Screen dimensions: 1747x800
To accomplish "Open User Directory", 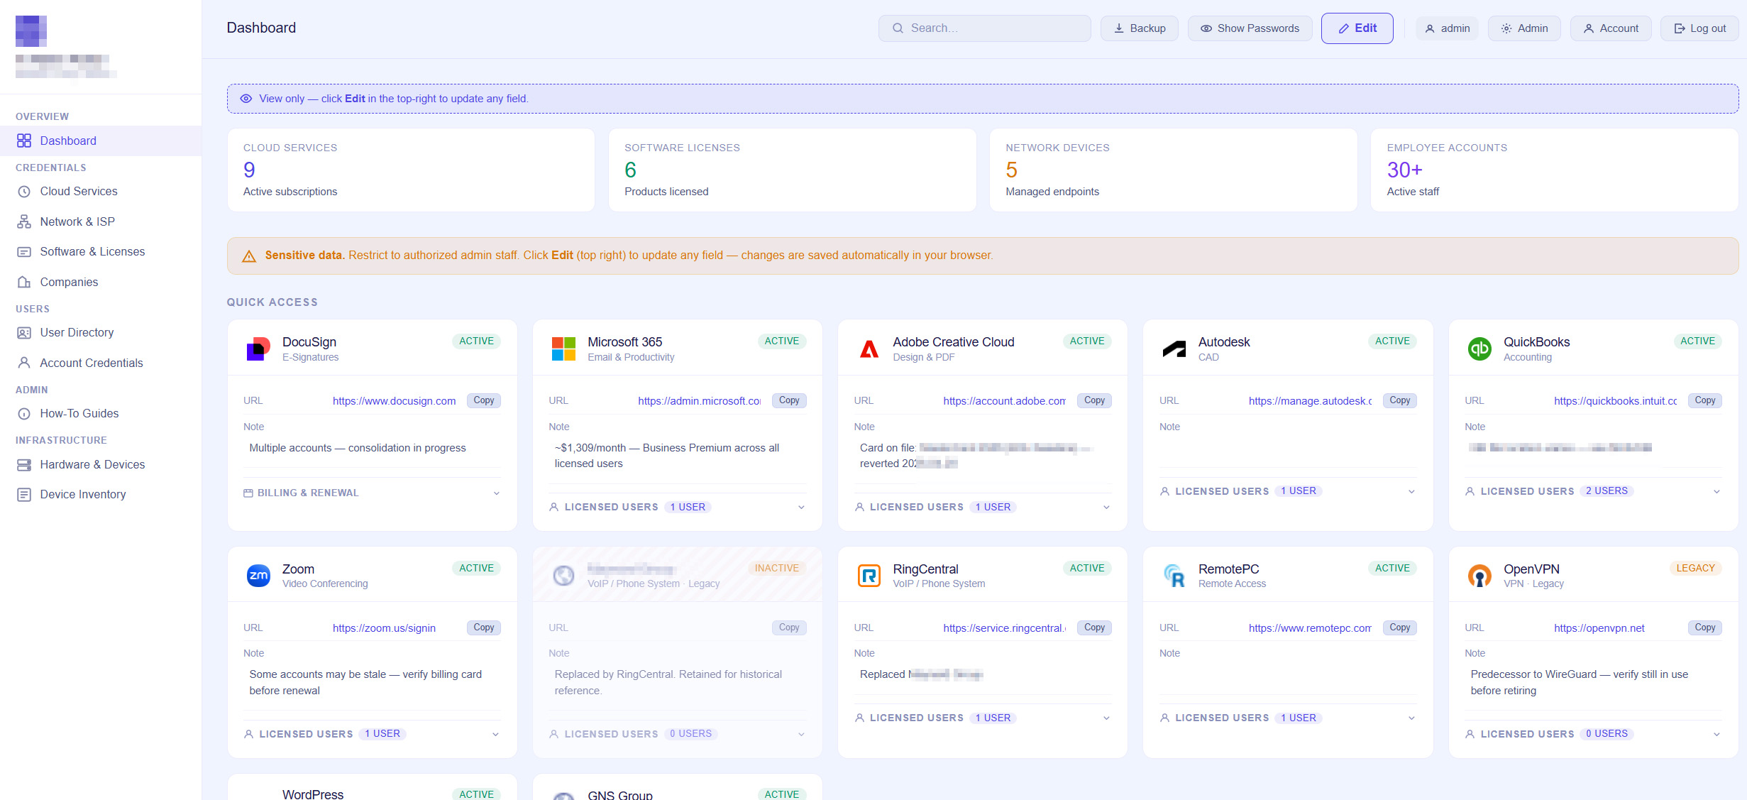I will (x=101, y=333).
